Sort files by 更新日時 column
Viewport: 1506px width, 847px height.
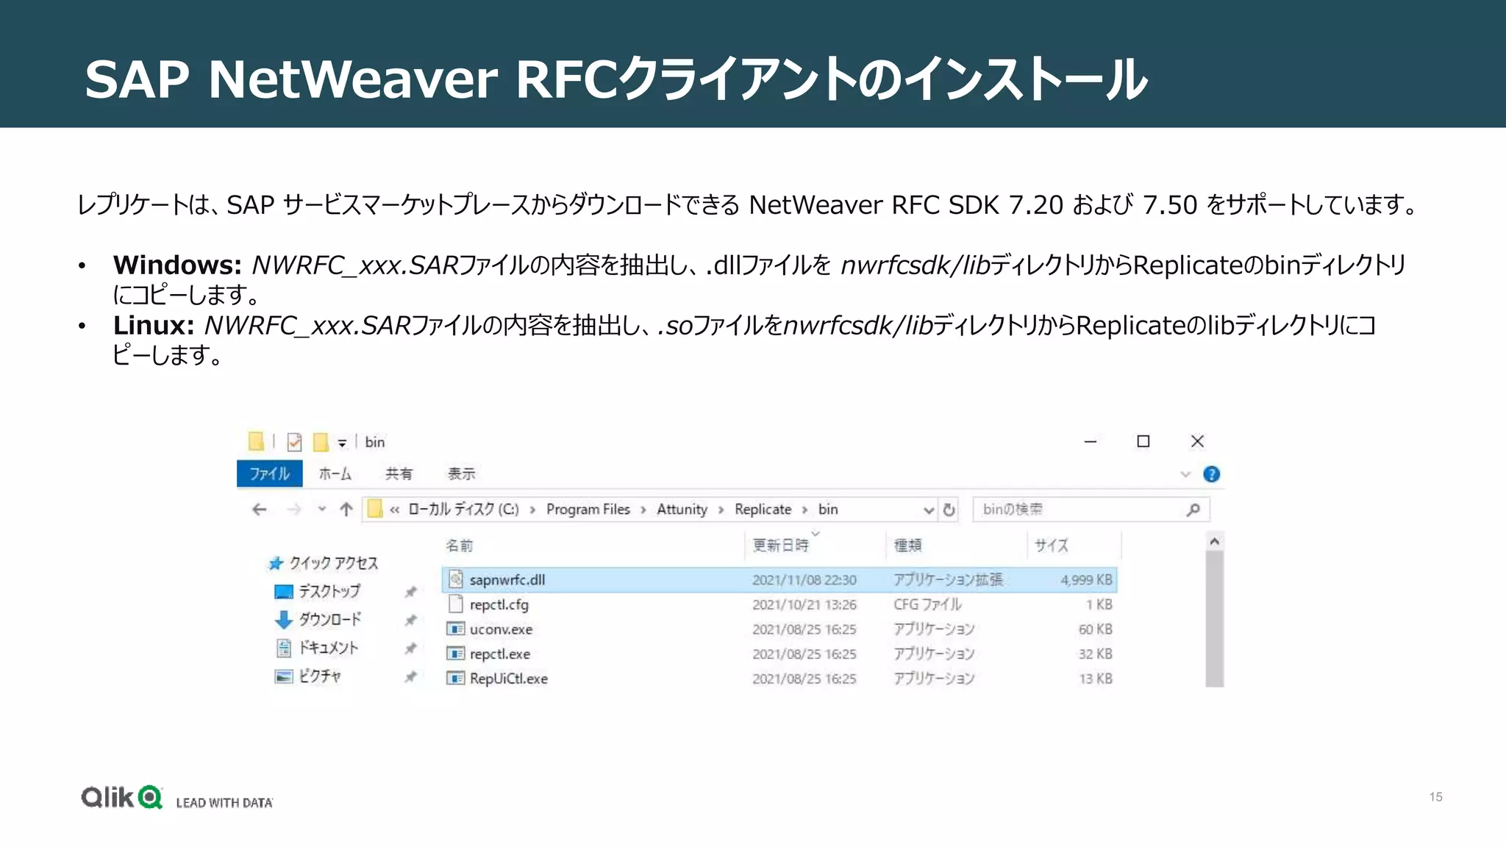pyautogui.click(x=780, y=545)
